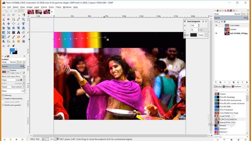Switch to the second image thumbnail tab
Screen dimensions: 251x141
point(39,12)
